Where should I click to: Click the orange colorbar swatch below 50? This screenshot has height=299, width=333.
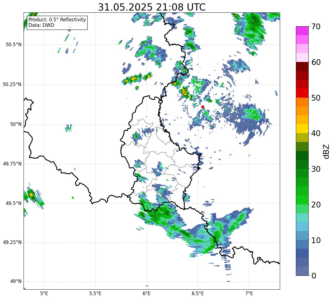302,102
